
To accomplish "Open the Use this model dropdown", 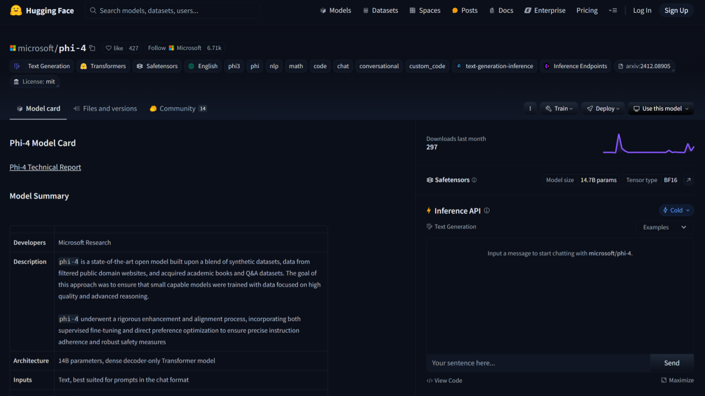I will click(661, 108).
